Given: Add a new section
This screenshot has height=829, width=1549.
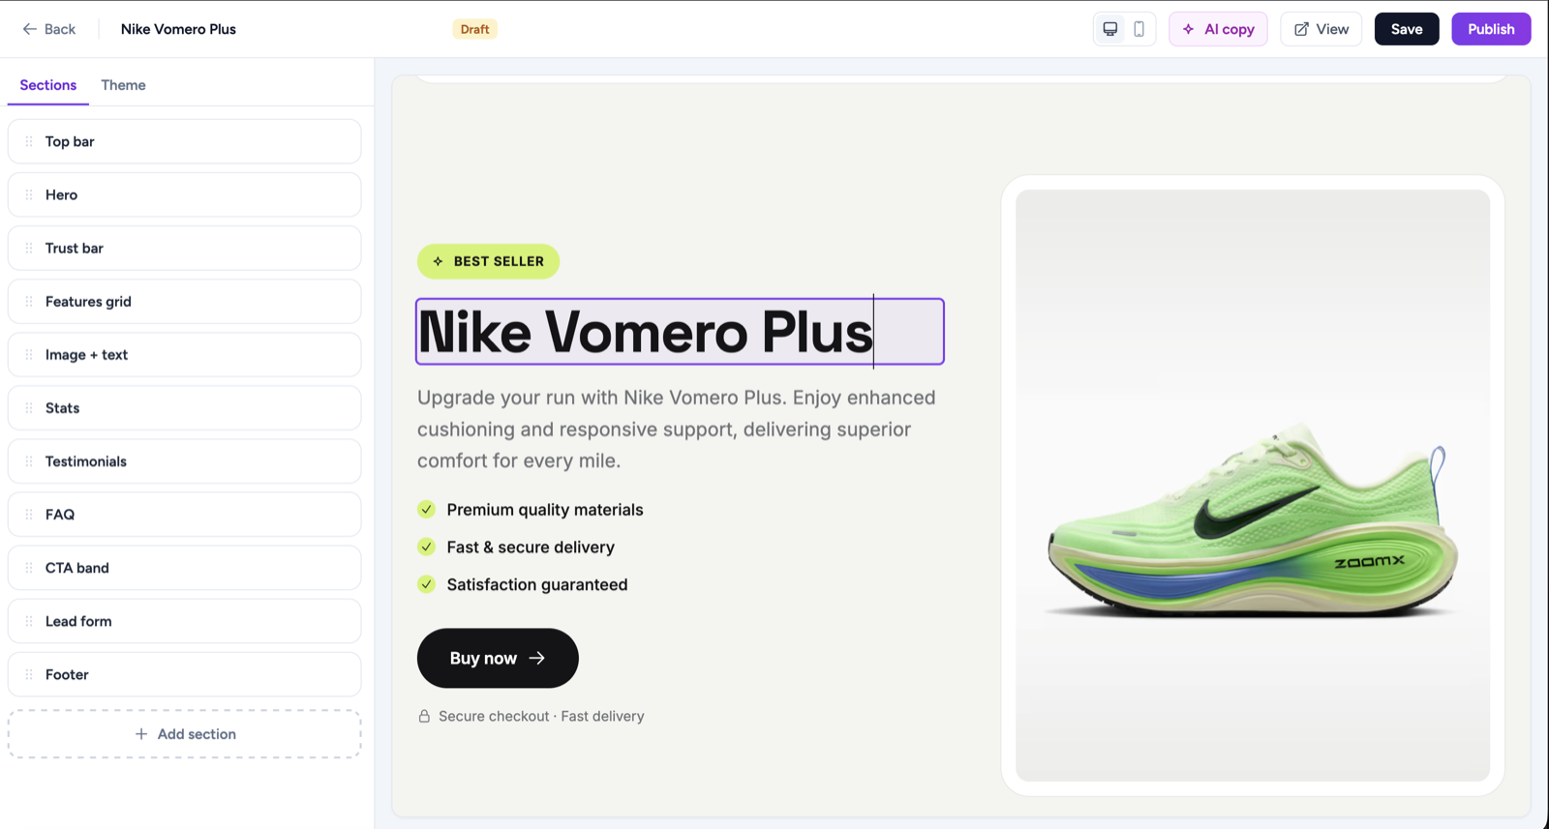Looking at the screenshot, I should coord(185,734).
